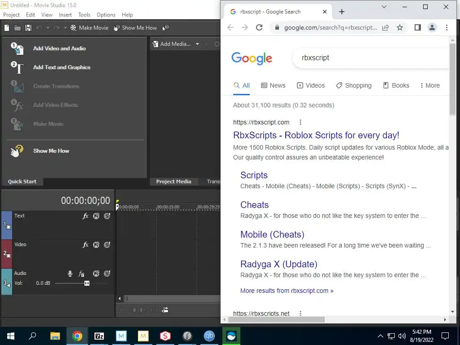Open Chrome tab search chevron
The height and width of the screenshot is (345, 460).
coord(384,7)
